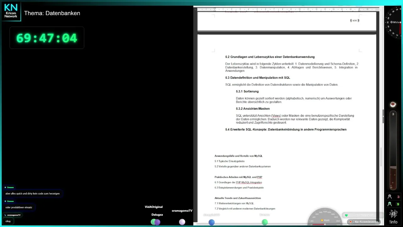This screenshot has width=403, height=227.
Task: Click the Mh/s speedometer gauge
Action: point(394,23)
